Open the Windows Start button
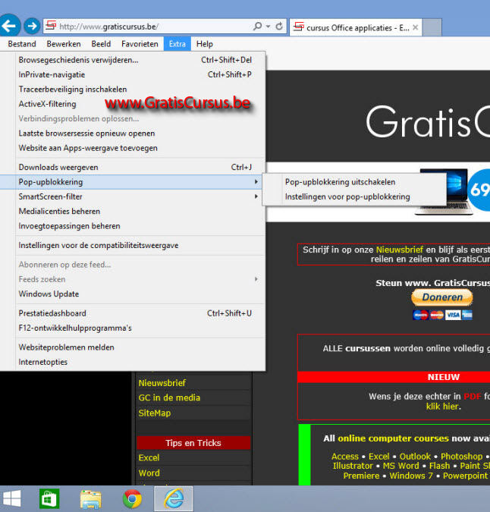This screenshot has height=512, width=490. click(11, 498)
